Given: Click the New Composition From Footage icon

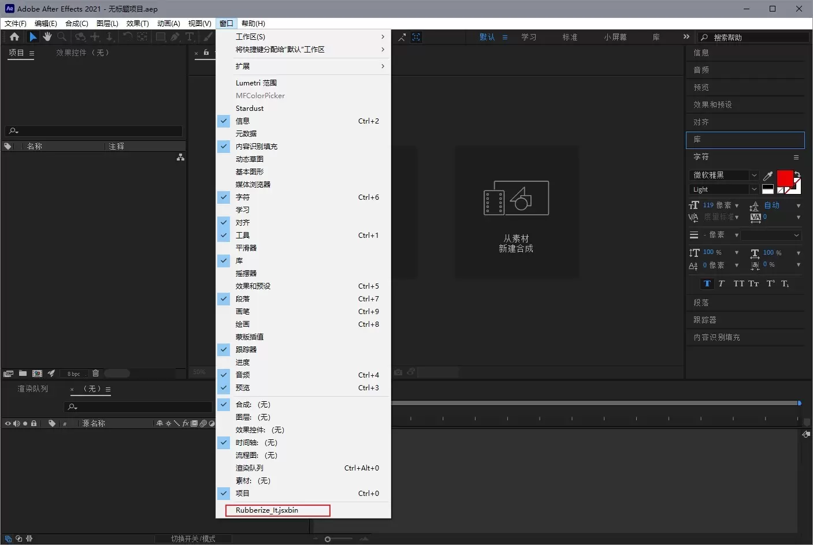Looking at the screenshot, I should [516, 198].
